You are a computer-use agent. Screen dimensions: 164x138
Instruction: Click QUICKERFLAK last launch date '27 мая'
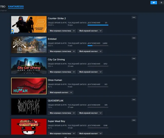70,107
